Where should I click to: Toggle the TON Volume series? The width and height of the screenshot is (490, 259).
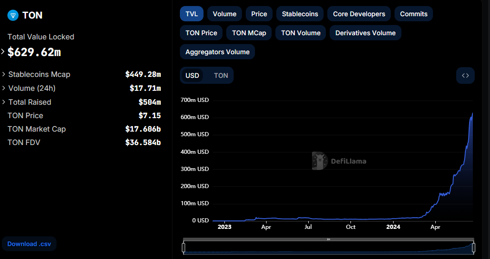(300, 33)
